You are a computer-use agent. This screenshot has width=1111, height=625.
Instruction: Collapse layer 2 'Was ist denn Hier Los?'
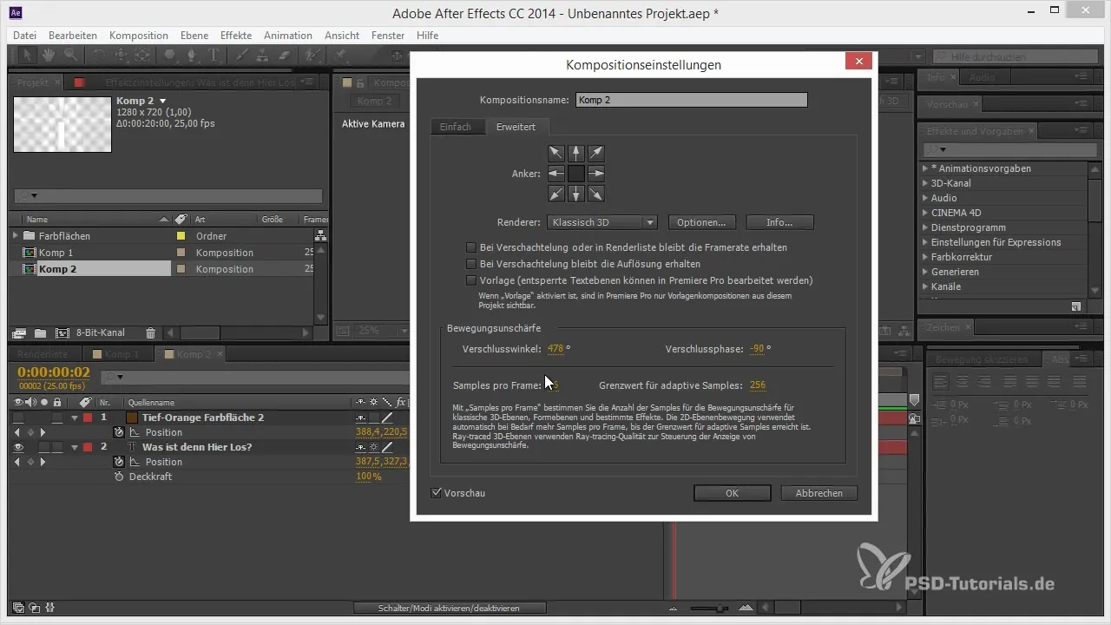point(75,447)
